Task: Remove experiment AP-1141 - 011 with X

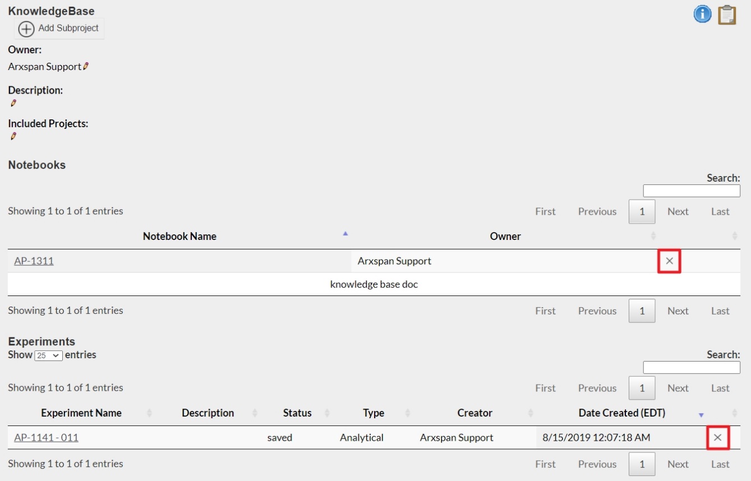Action: pos(717,438)
